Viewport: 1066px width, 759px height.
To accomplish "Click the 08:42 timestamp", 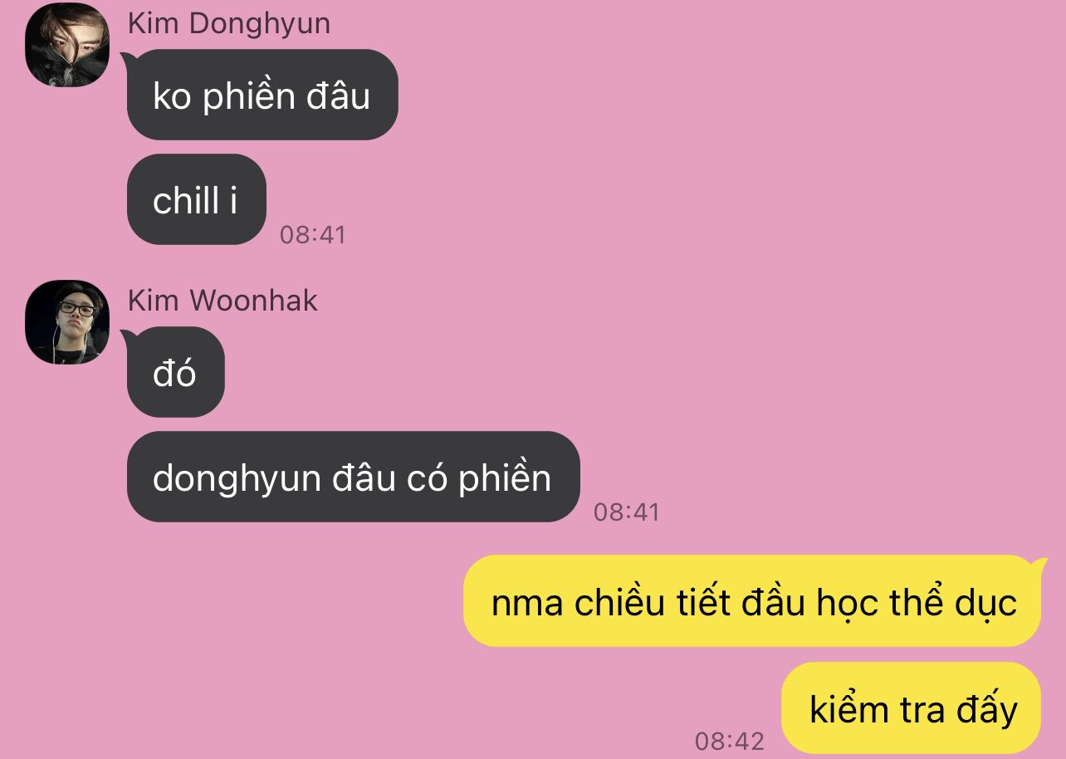I will [729, 740].
